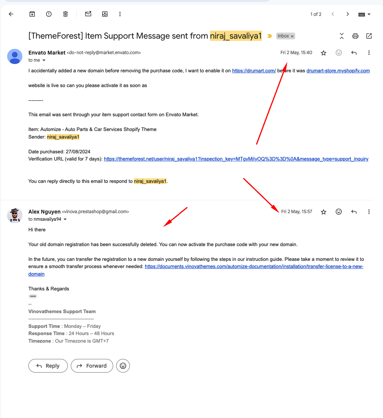Open the drumart.com link

pyautogui.click(x=254, y=71)
